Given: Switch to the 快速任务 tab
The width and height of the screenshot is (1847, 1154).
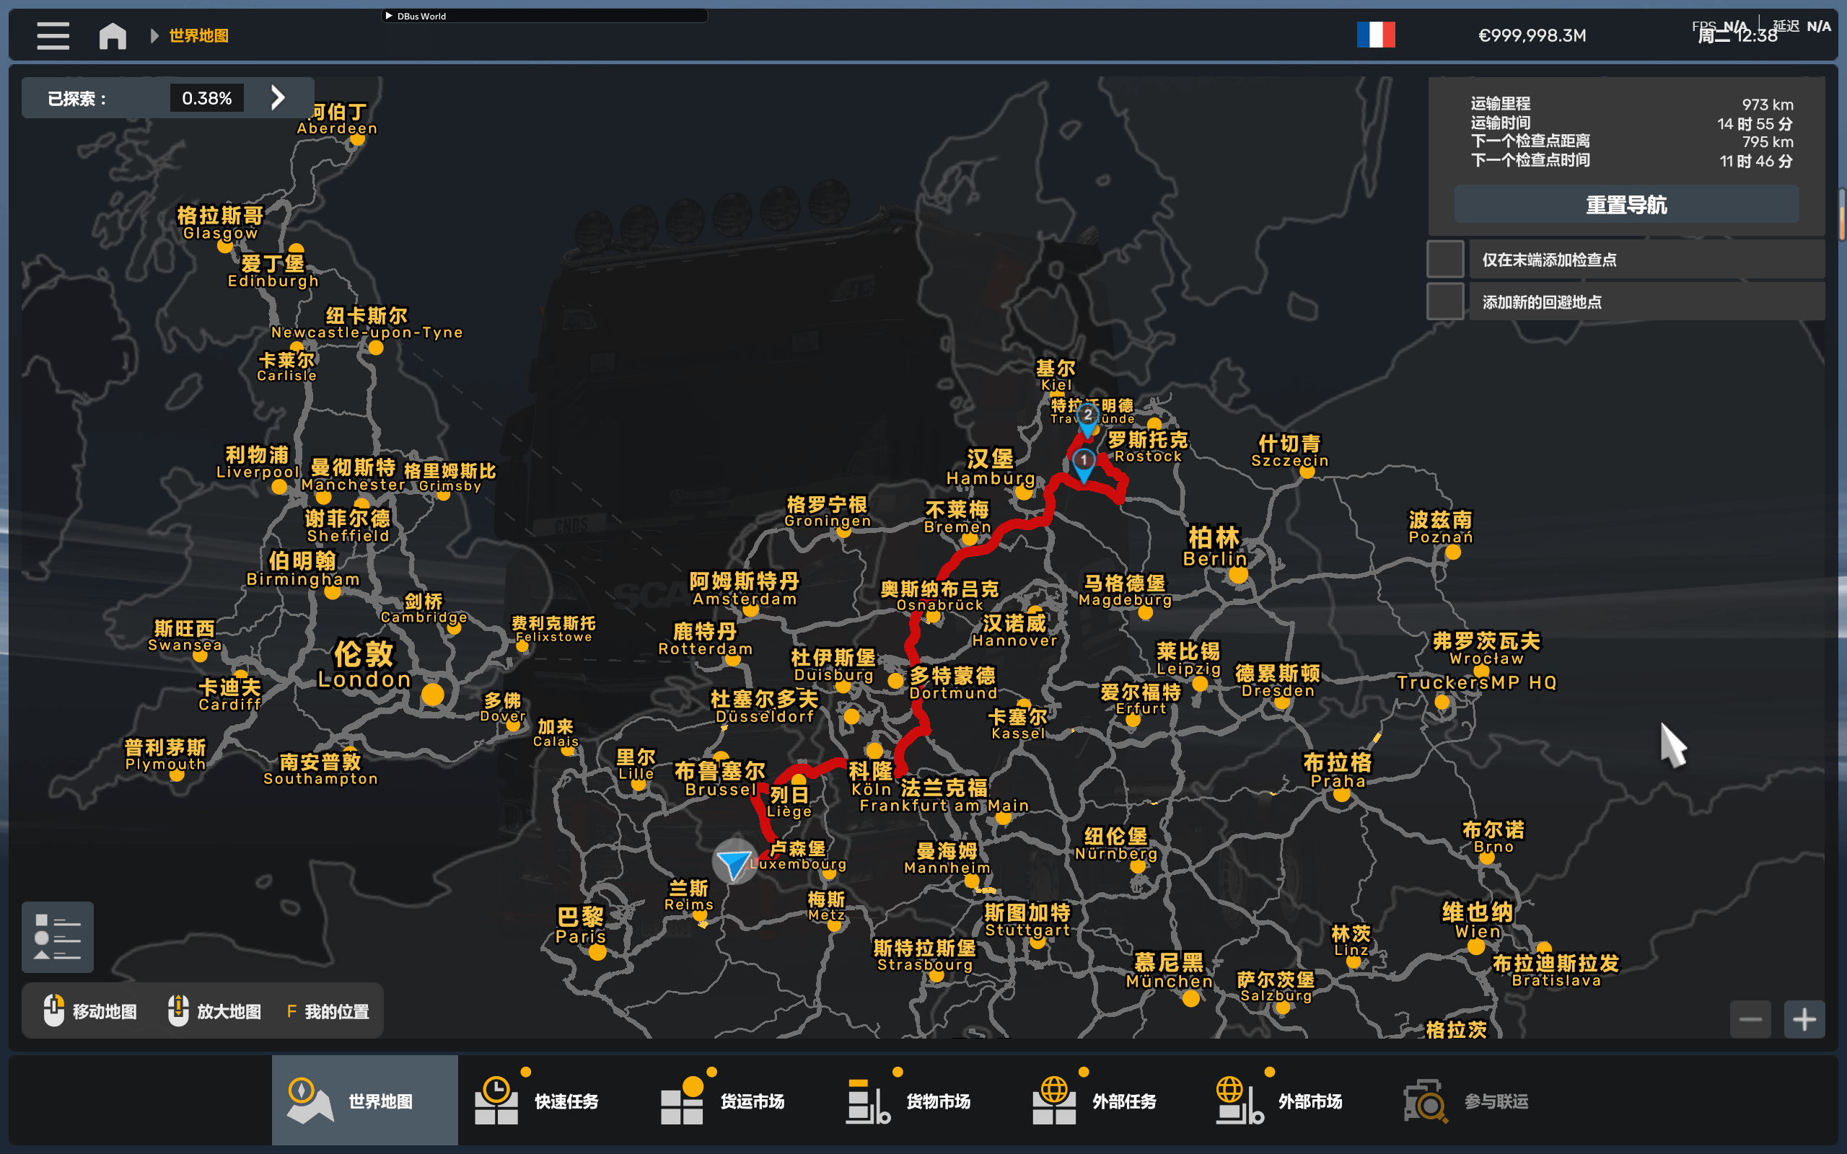Looking at the screenshot, I should 550,1101.
